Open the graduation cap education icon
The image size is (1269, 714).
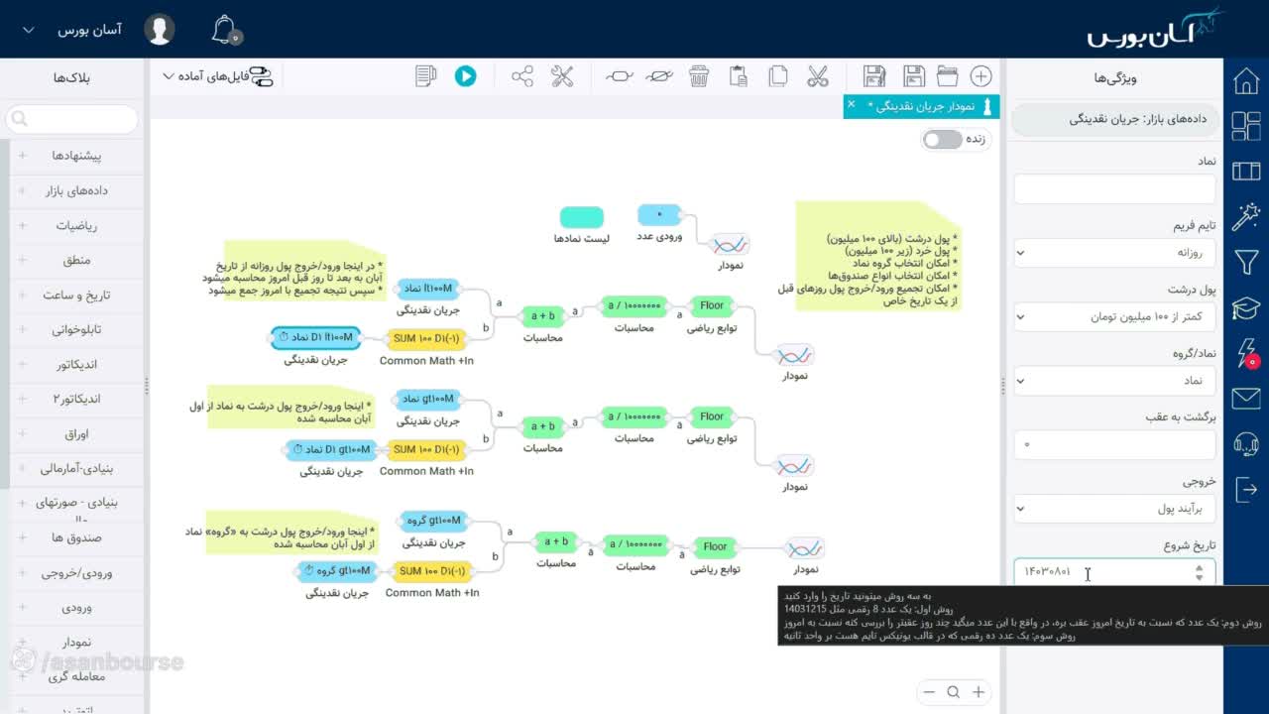point(1246,308)
